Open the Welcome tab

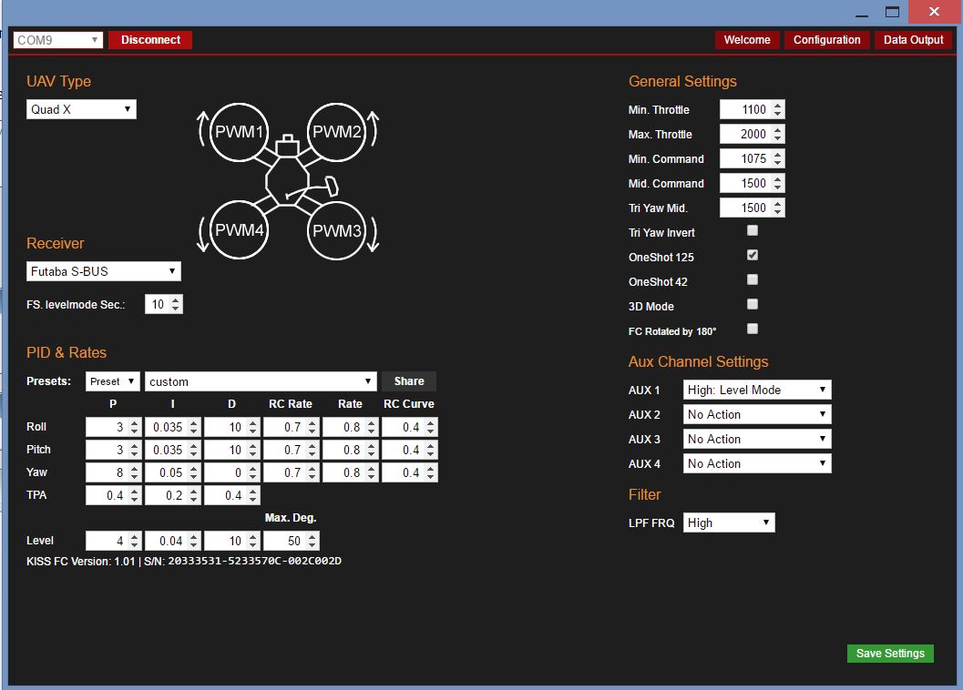tap(747, 40)
